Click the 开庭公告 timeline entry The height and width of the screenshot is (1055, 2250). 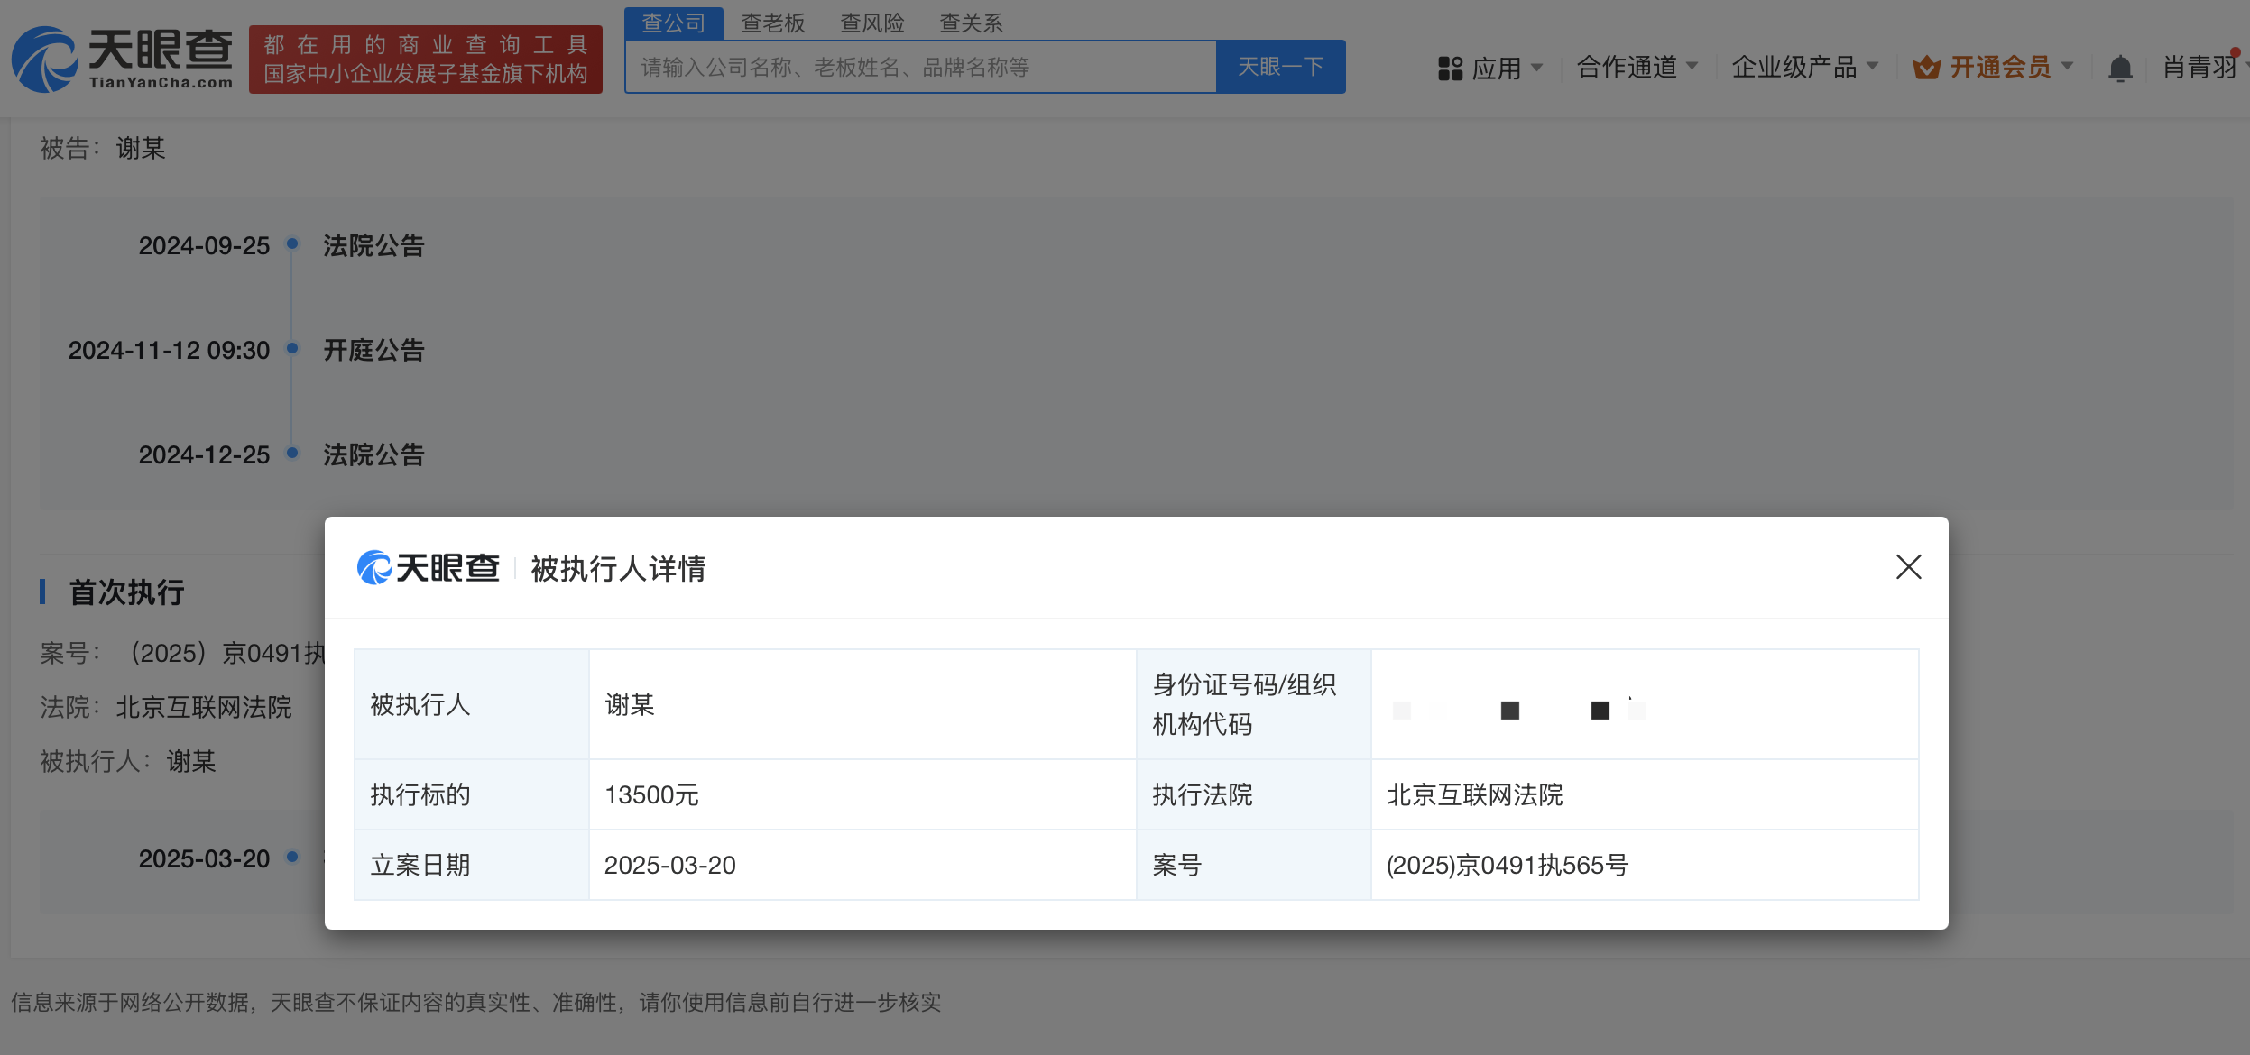(x=373, y=350)
